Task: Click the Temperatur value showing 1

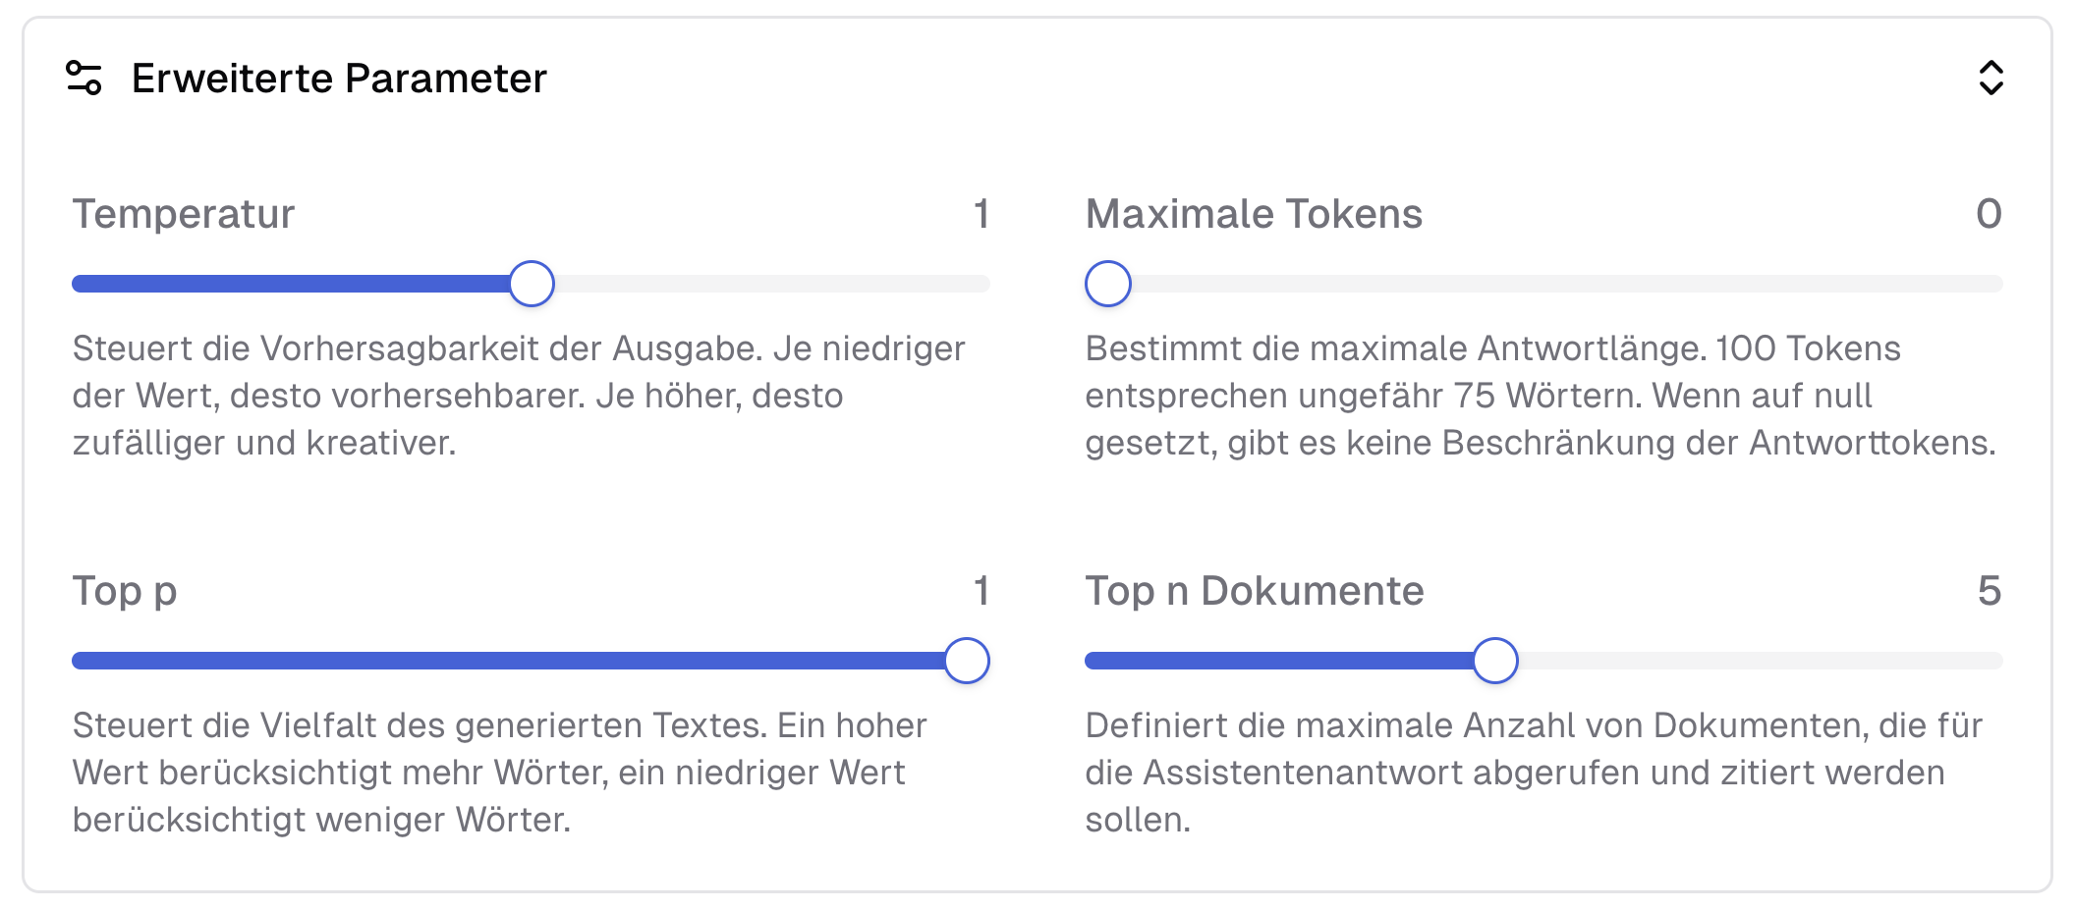Action: (981, 214)
